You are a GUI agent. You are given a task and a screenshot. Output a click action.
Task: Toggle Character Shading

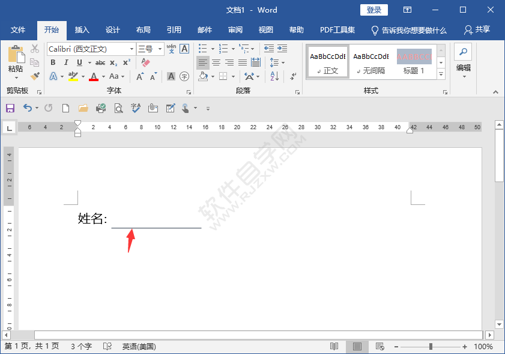click(x=171, y=76)
